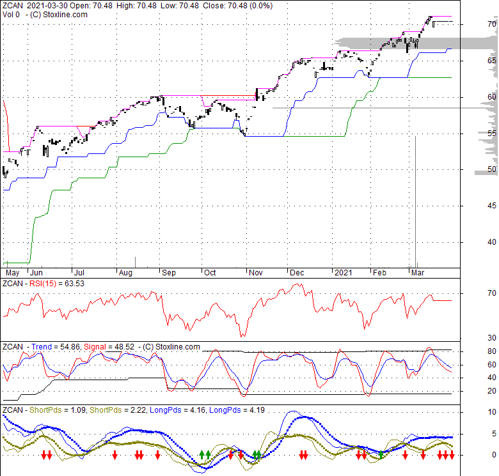
Task: Select the red 'RSI(15)' indicator label
Action: click(43, 284)
